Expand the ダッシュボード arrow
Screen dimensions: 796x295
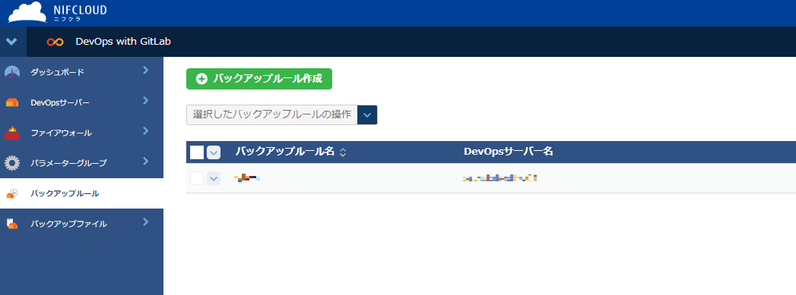[146, 71]
